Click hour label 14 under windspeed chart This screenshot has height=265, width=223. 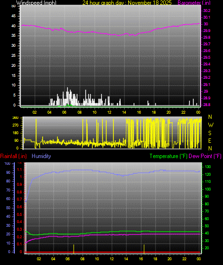pos(124,112)
